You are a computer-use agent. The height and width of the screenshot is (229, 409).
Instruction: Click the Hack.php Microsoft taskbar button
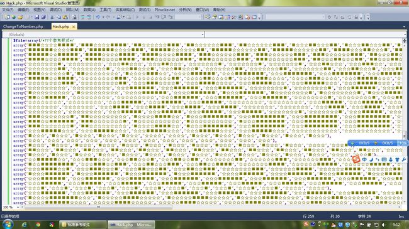click(x=132, y=225)
